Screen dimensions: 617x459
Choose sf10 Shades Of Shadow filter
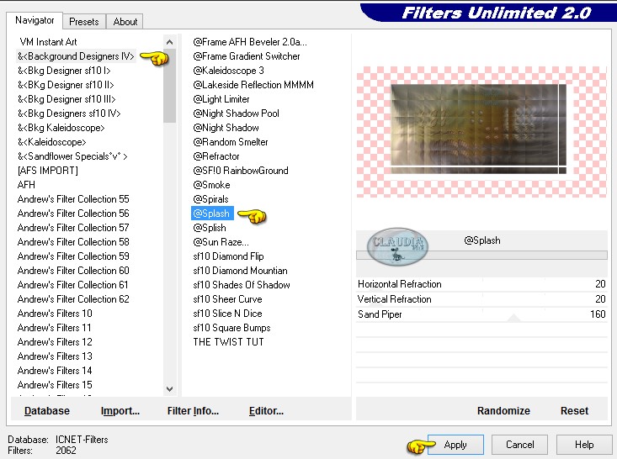[x=242, y=285]
